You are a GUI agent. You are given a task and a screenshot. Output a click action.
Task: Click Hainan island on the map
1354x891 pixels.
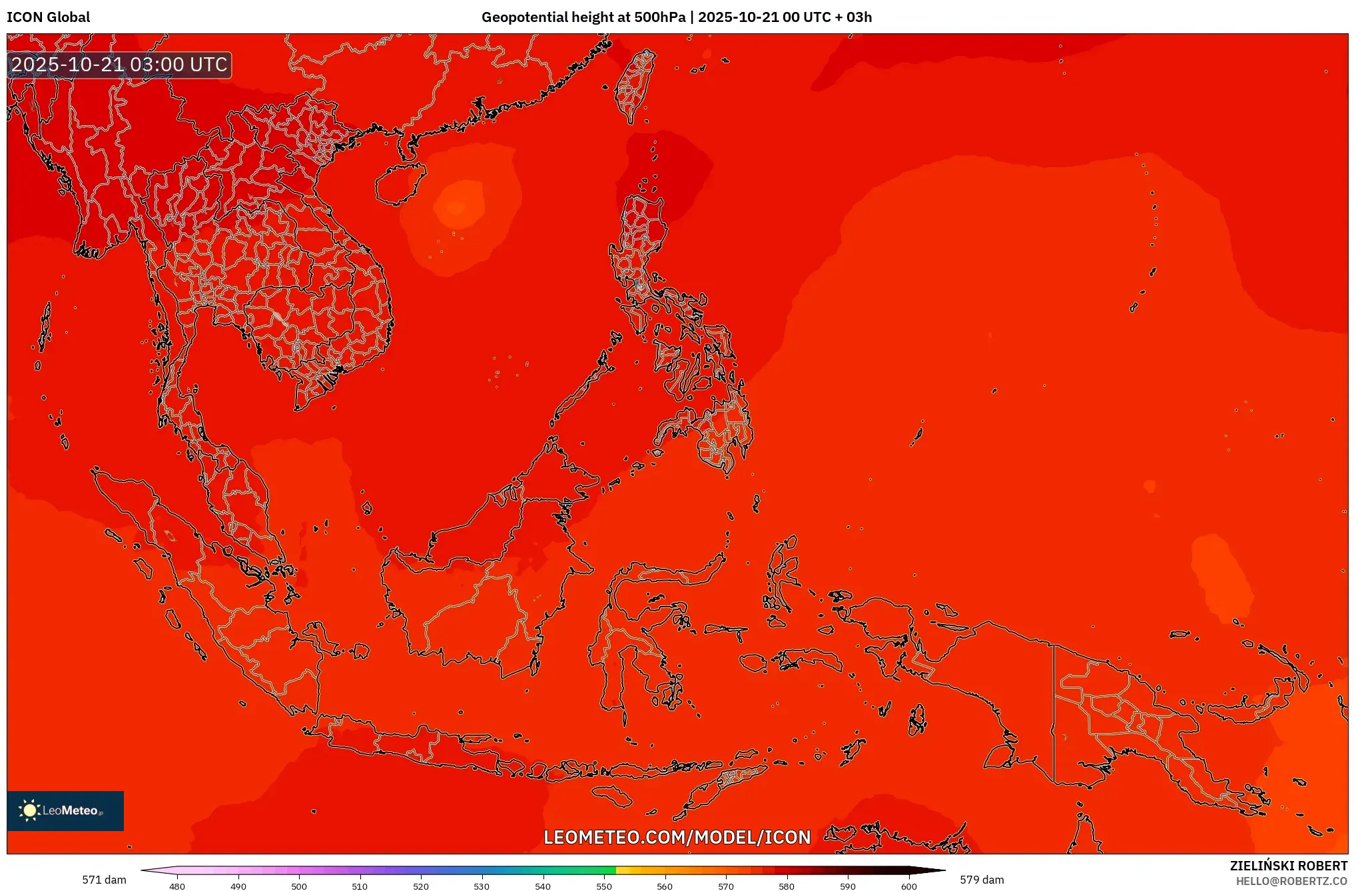point(398,184)
